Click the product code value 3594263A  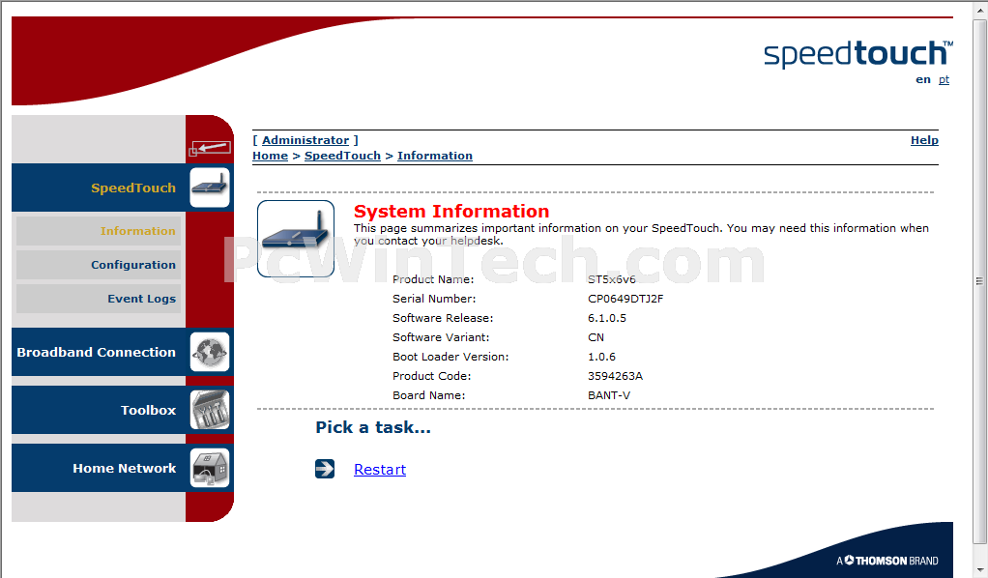(x=615, y=376)
